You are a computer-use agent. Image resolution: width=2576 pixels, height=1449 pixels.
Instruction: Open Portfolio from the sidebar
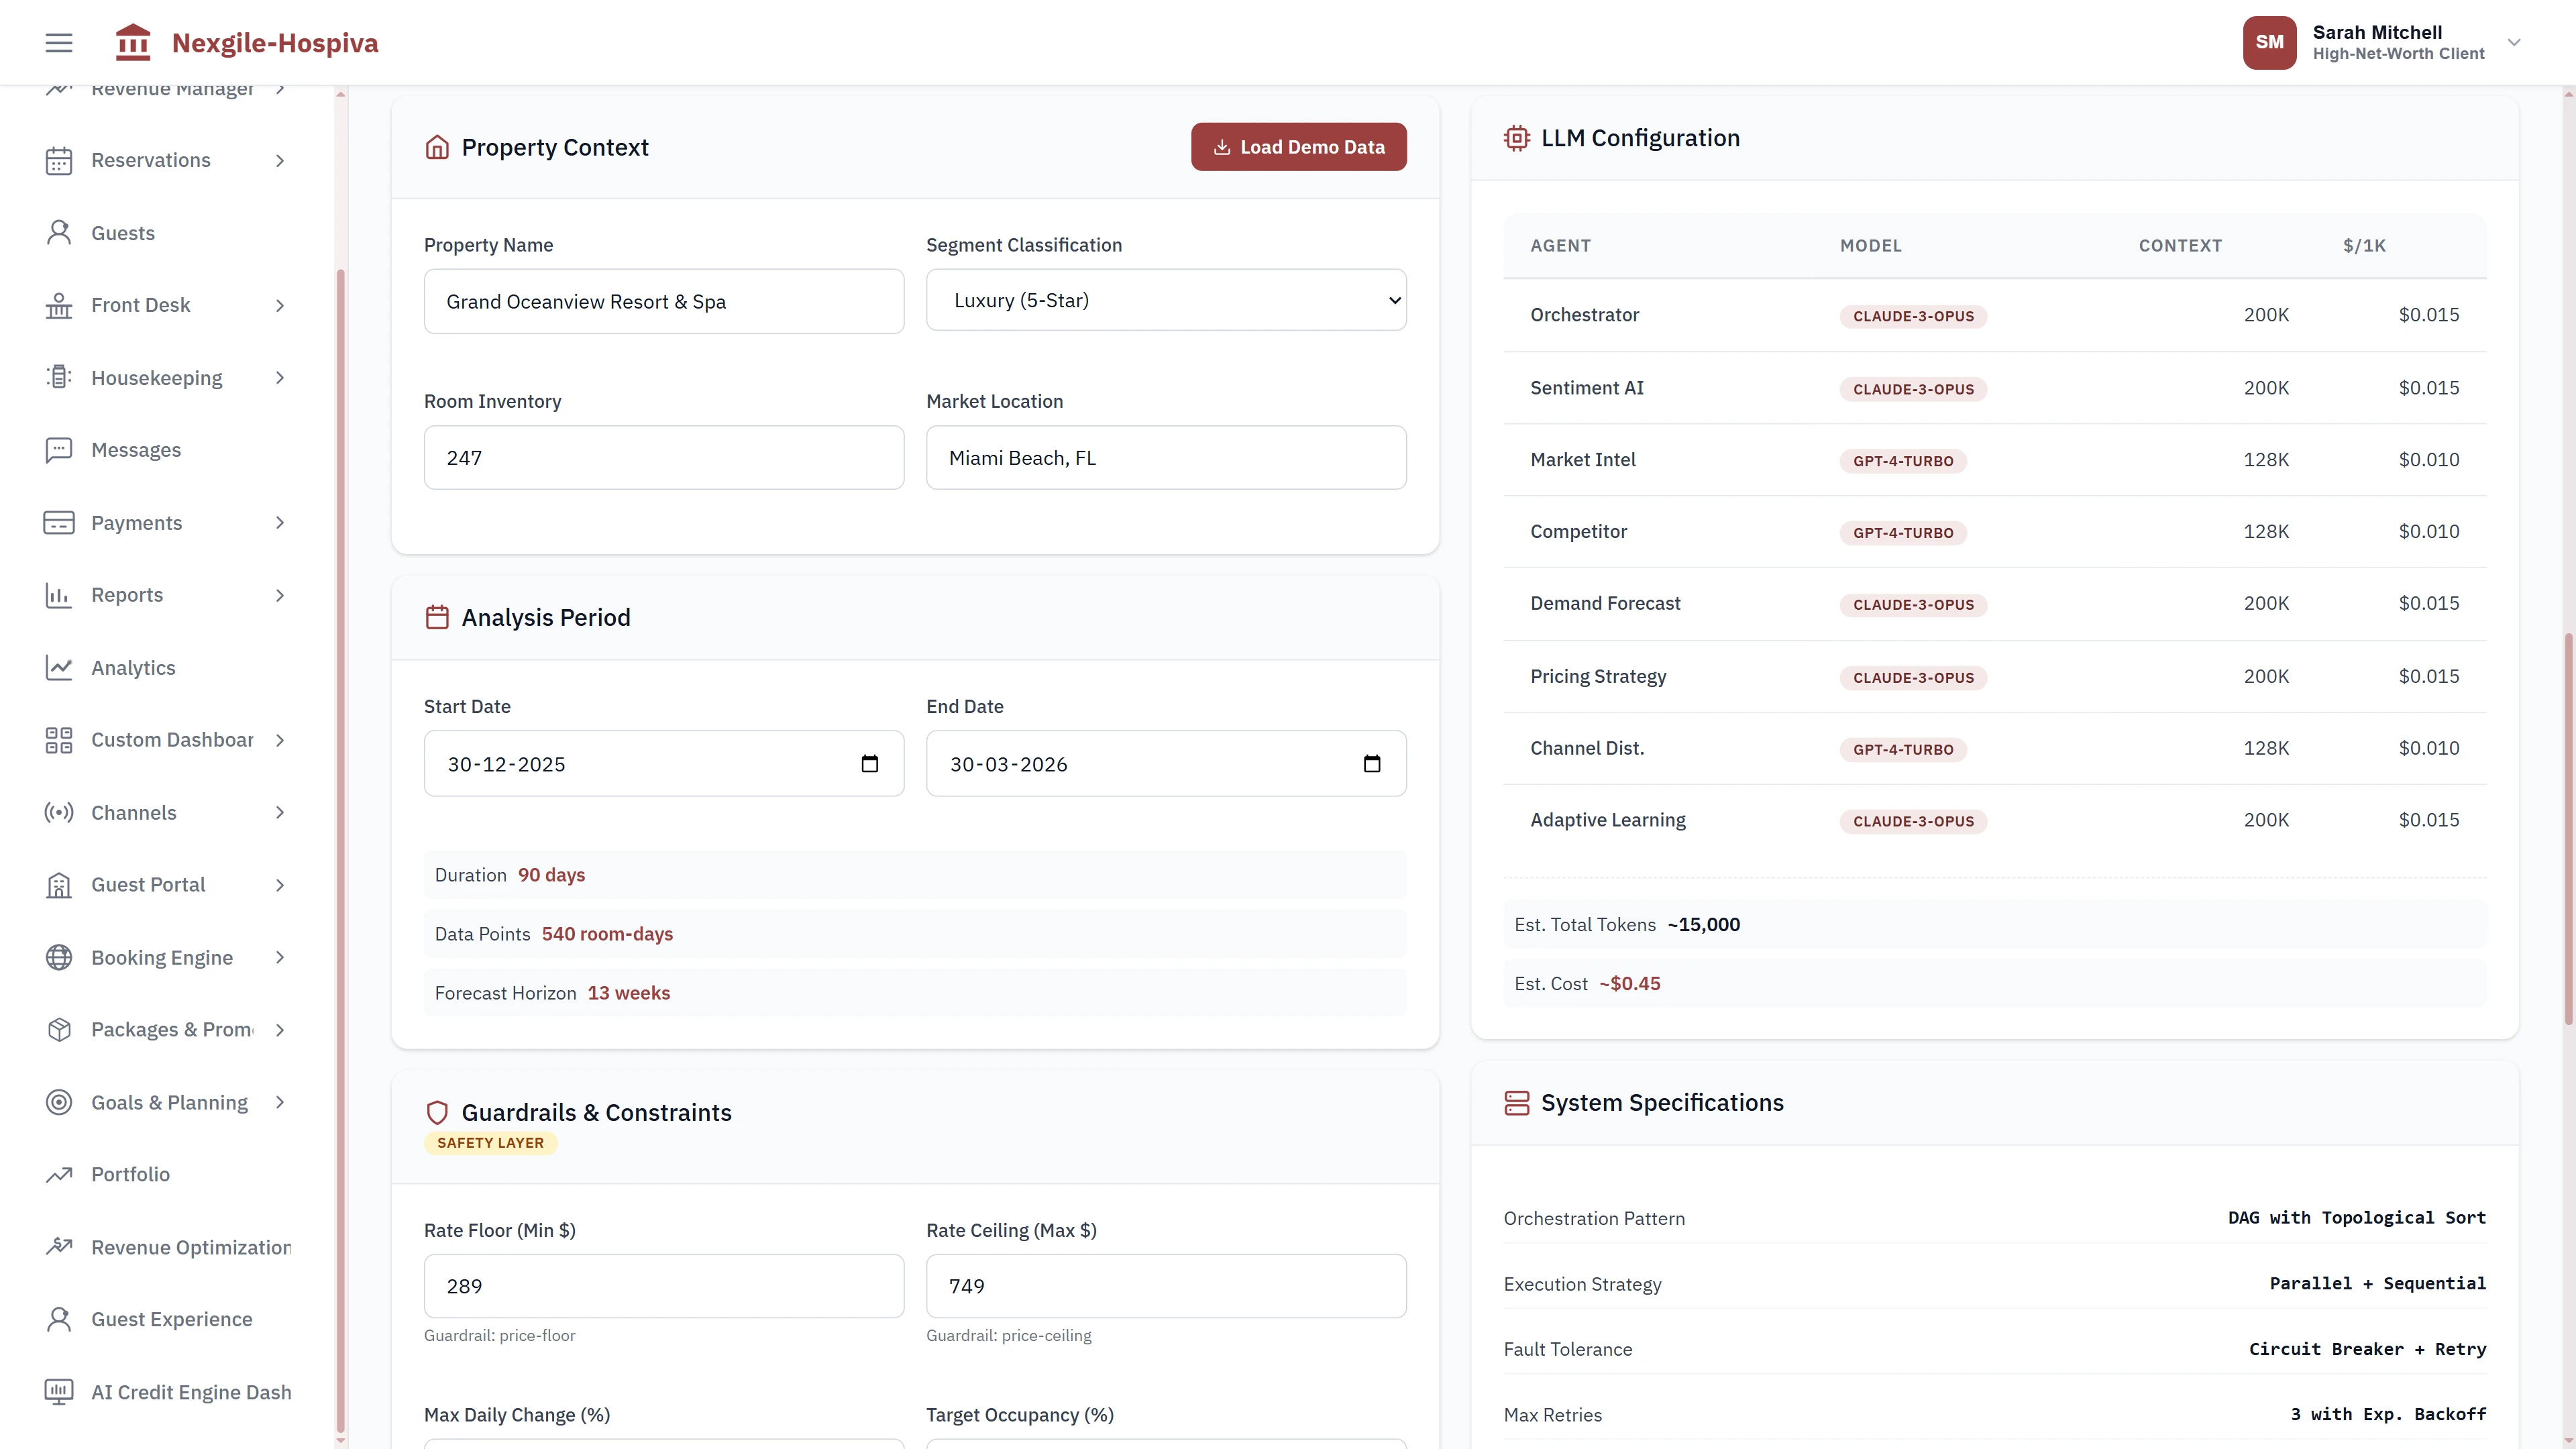point(127,1174)
